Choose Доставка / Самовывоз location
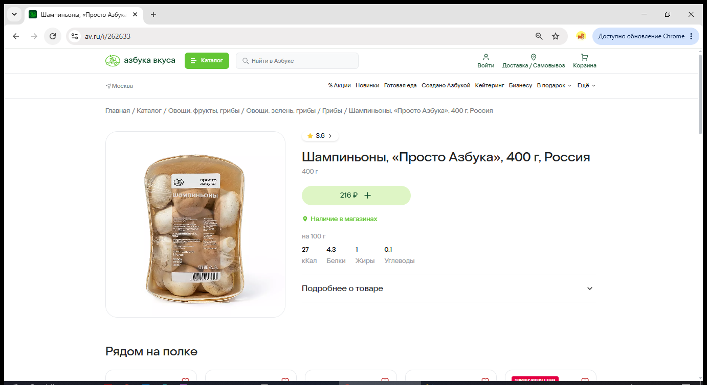Image resolution: width=707 pixels, height=385 pixels. pyautogui.click(x=534, y=61)
